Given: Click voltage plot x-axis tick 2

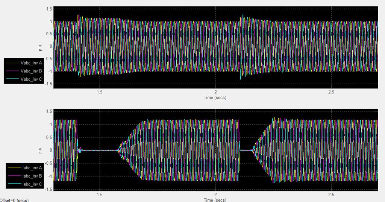Looking at the screenshot, I should tap(215, 92).
